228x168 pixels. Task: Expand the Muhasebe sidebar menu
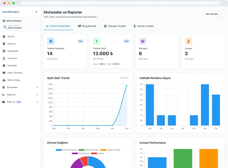(20, 87)
